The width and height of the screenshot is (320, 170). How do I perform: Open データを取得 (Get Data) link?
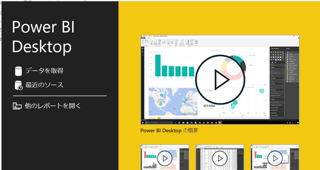pyautogui.click(x=44, y=71)
